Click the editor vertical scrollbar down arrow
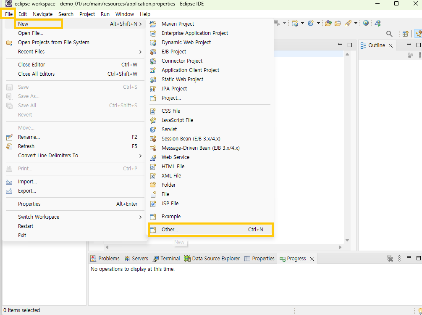Viewport: 422px width, 315px height. (347, 240)
